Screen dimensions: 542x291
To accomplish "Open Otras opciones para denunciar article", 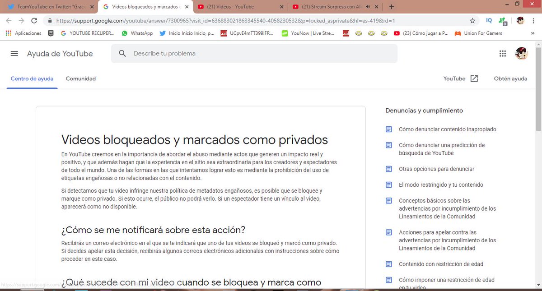I will coord(436,169).
